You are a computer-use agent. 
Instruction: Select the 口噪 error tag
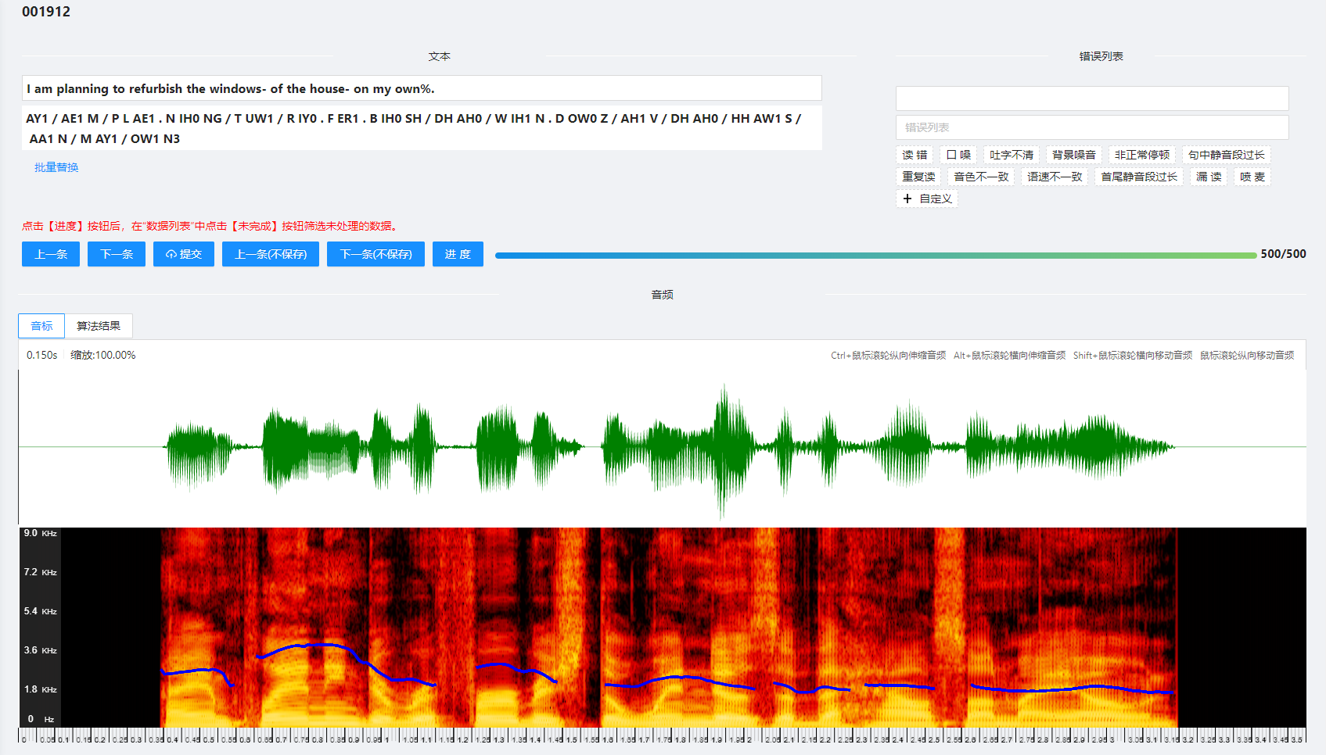coord(958,155)
